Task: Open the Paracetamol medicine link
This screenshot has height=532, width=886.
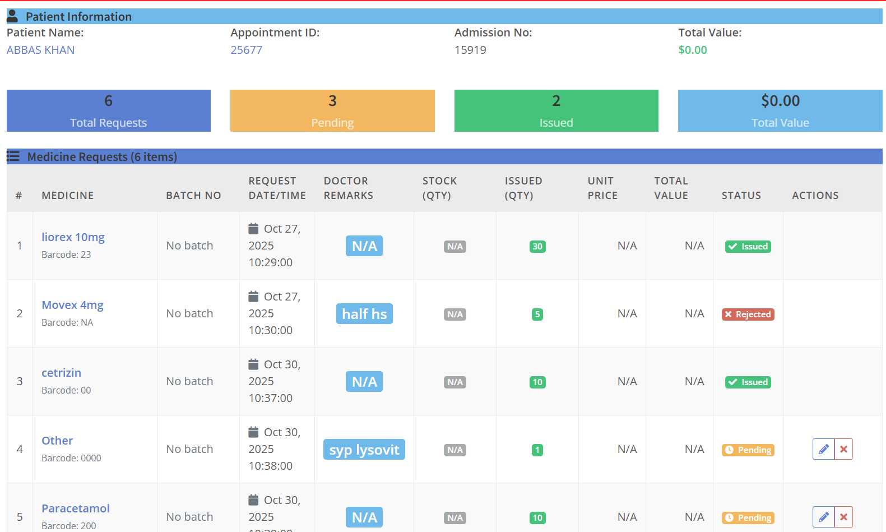Action: tap(76, 508)
